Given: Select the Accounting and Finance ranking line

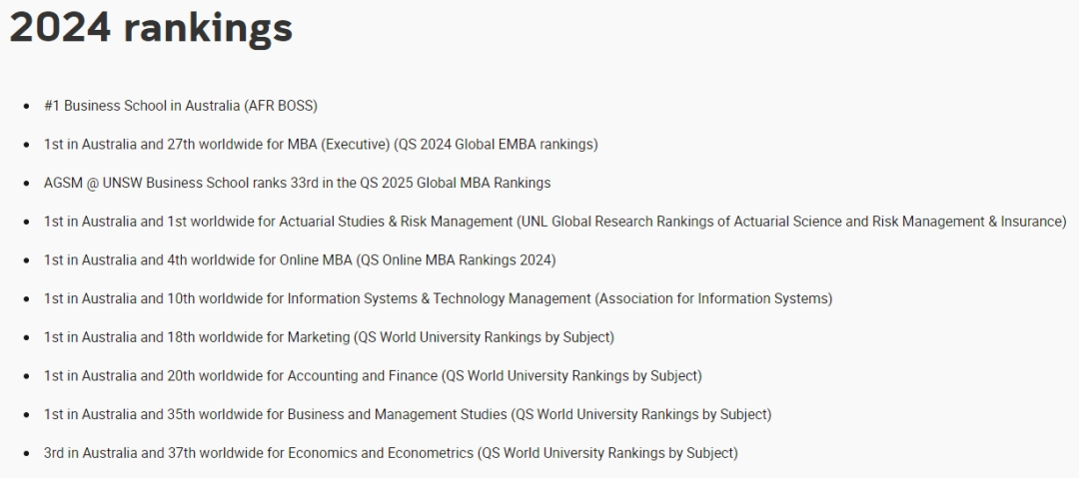Looking at the screenshot, I should click(373, 375).
